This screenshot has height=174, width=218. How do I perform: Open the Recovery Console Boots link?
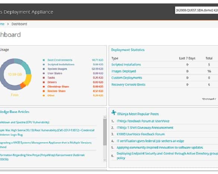pyautogui.click(x=128, y=85)
